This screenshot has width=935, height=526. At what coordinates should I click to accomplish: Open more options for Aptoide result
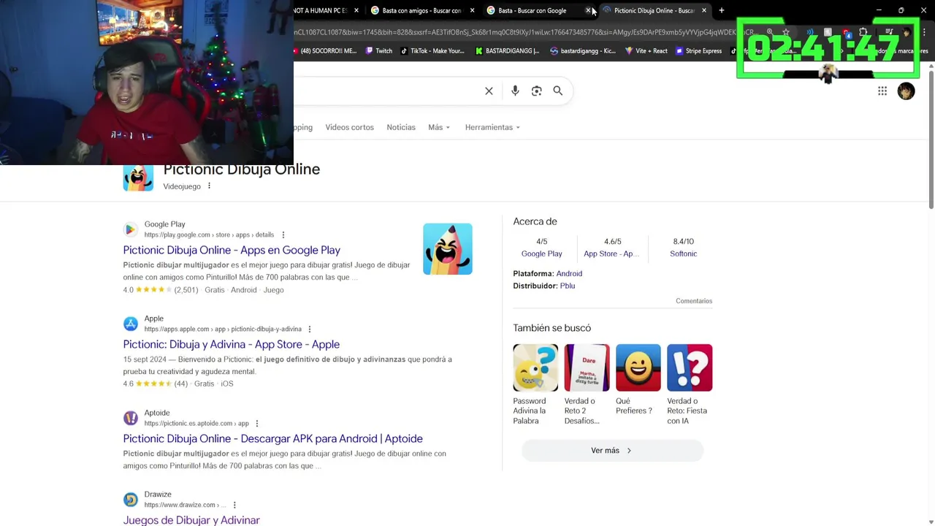257,423
